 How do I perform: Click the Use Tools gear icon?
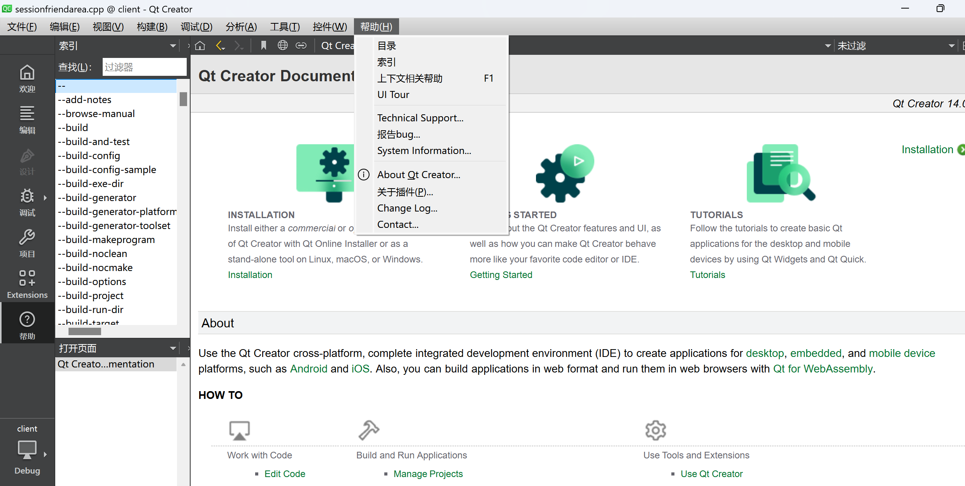[x=655, y=430]
